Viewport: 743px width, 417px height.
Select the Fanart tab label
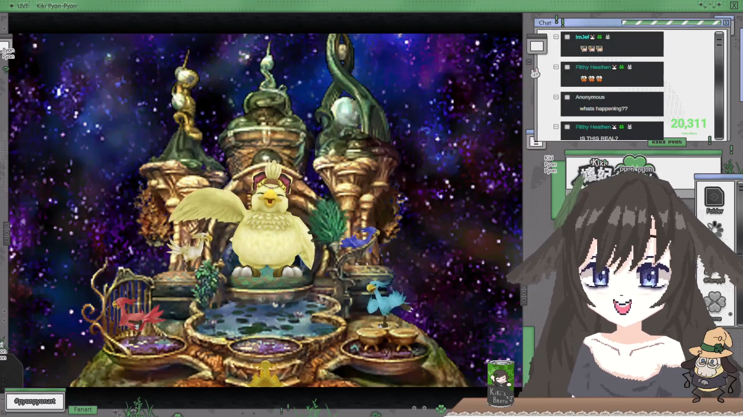pos(83,410)
